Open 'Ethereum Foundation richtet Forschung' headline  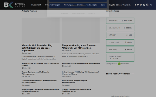point(76,90)
